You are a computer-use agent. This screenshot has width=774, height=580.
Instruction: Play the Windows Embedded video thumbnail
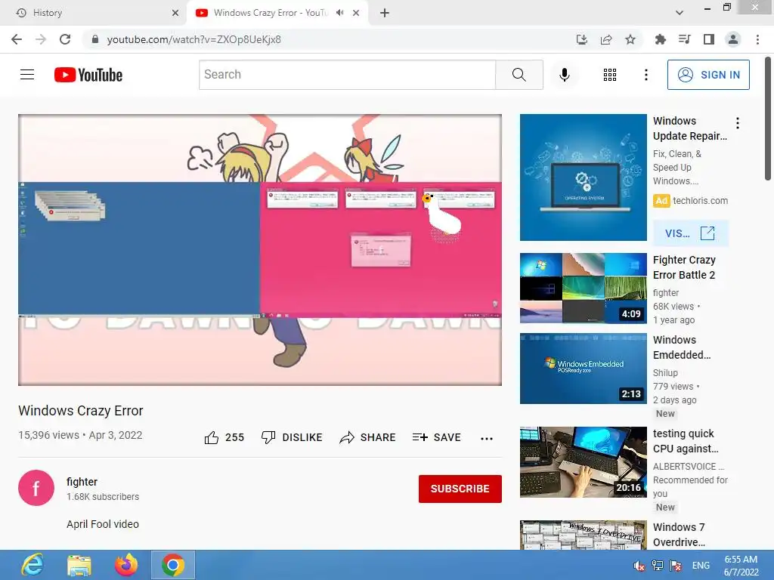click(x=584, y=369)
